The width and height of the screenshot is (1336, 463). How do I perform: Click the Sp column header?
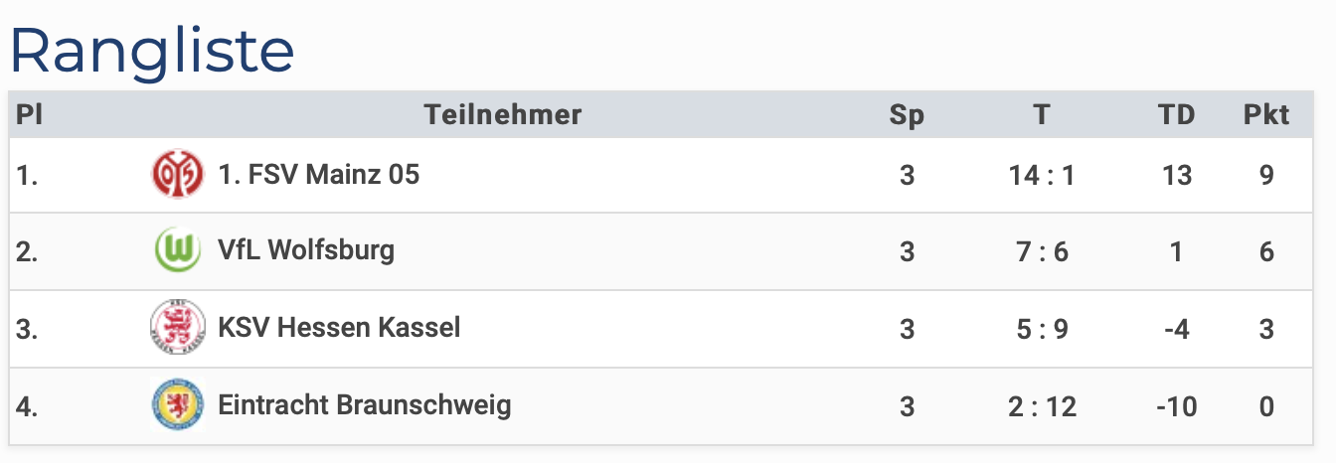[906, 115]
